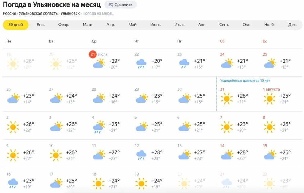Screen dimensions: 304x193
Task: Click the sun icon for August 19
Action: pyautogui.click(x=141, y=184)
